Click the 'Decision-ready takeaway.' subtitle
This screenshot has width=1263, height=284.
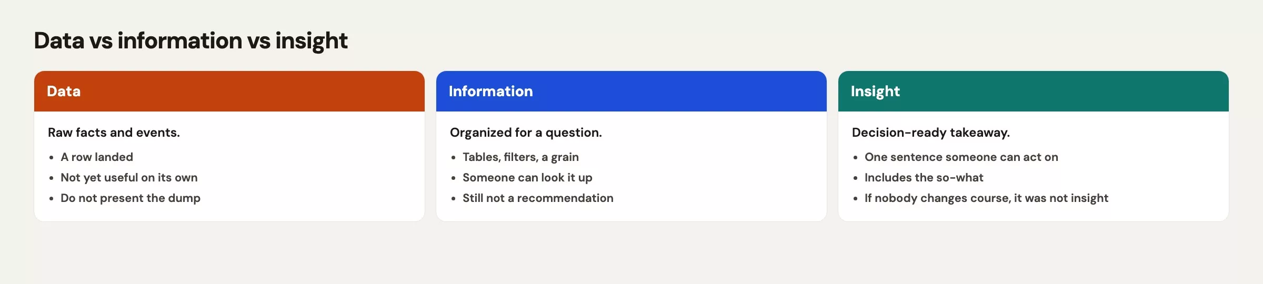pyautogui.click(x=931, y=133)
